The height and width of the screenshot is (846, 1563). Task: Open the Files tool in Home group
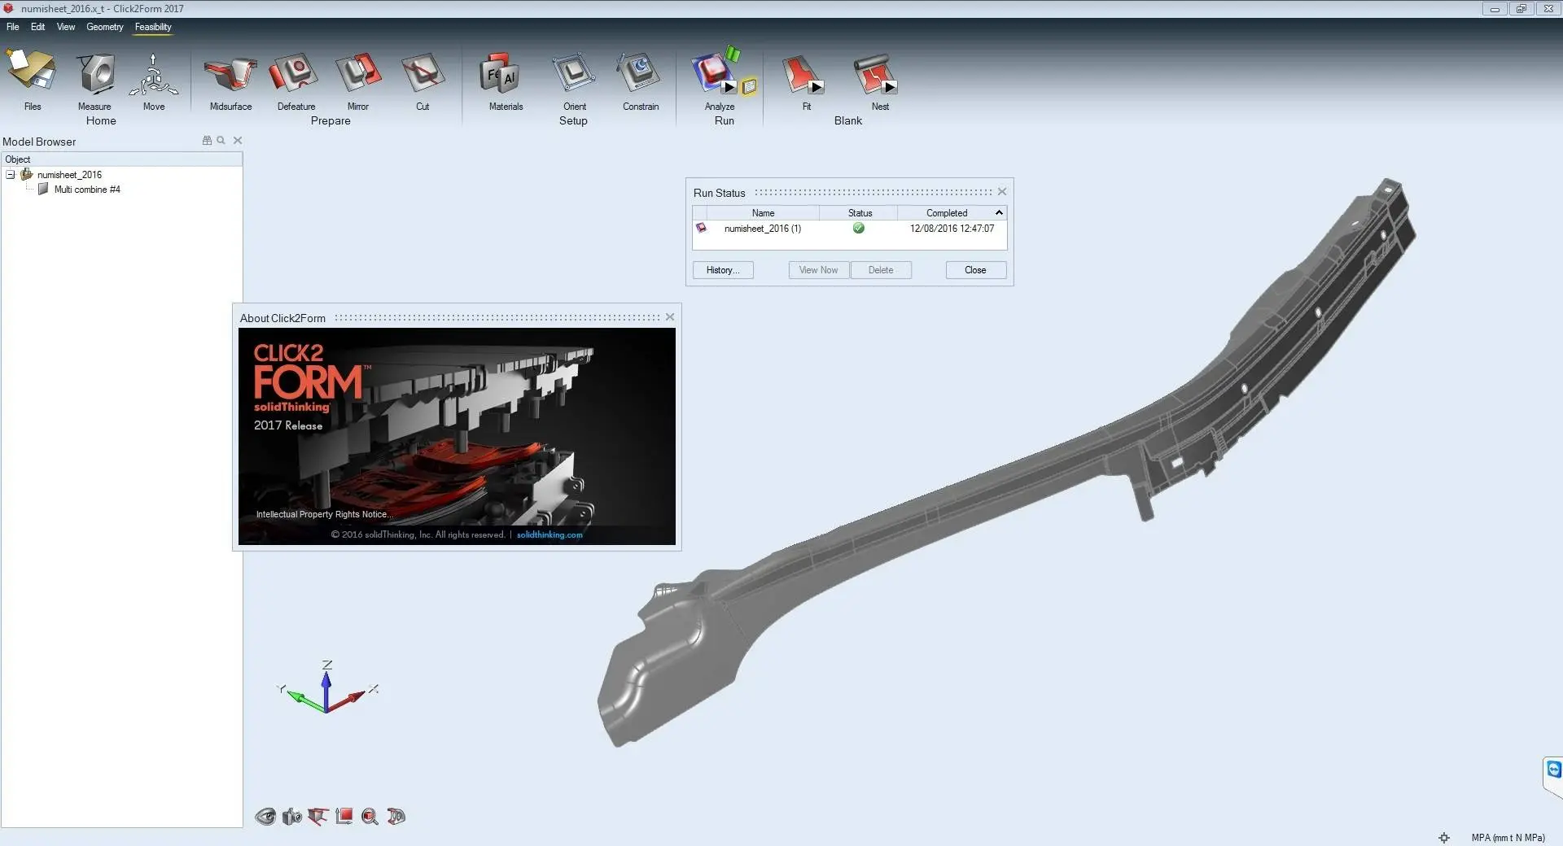point(32,80)
